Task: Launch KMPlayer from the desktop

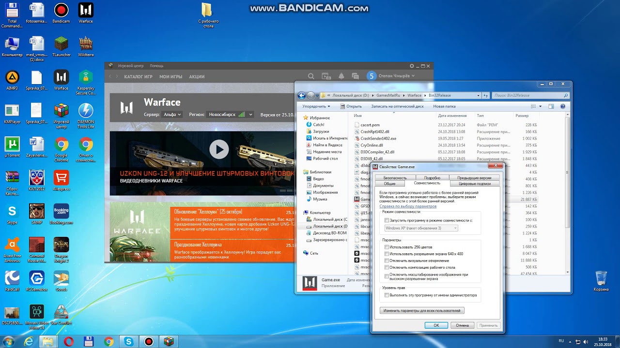Action: point(12,114)
